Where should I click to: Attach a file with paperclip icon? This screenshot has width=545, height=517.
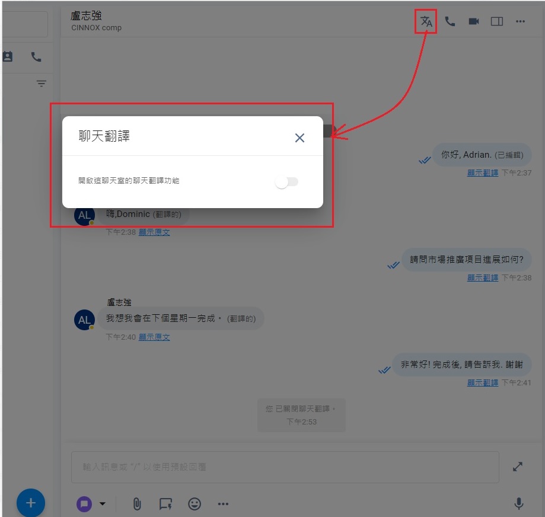[137, 504]
